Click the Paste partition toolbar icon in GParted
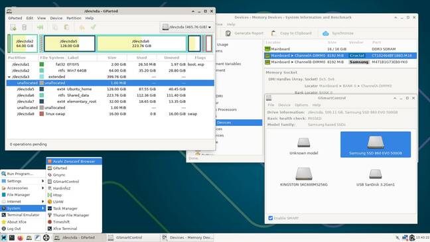Viewport: 430px width, 242px height. 66,27
